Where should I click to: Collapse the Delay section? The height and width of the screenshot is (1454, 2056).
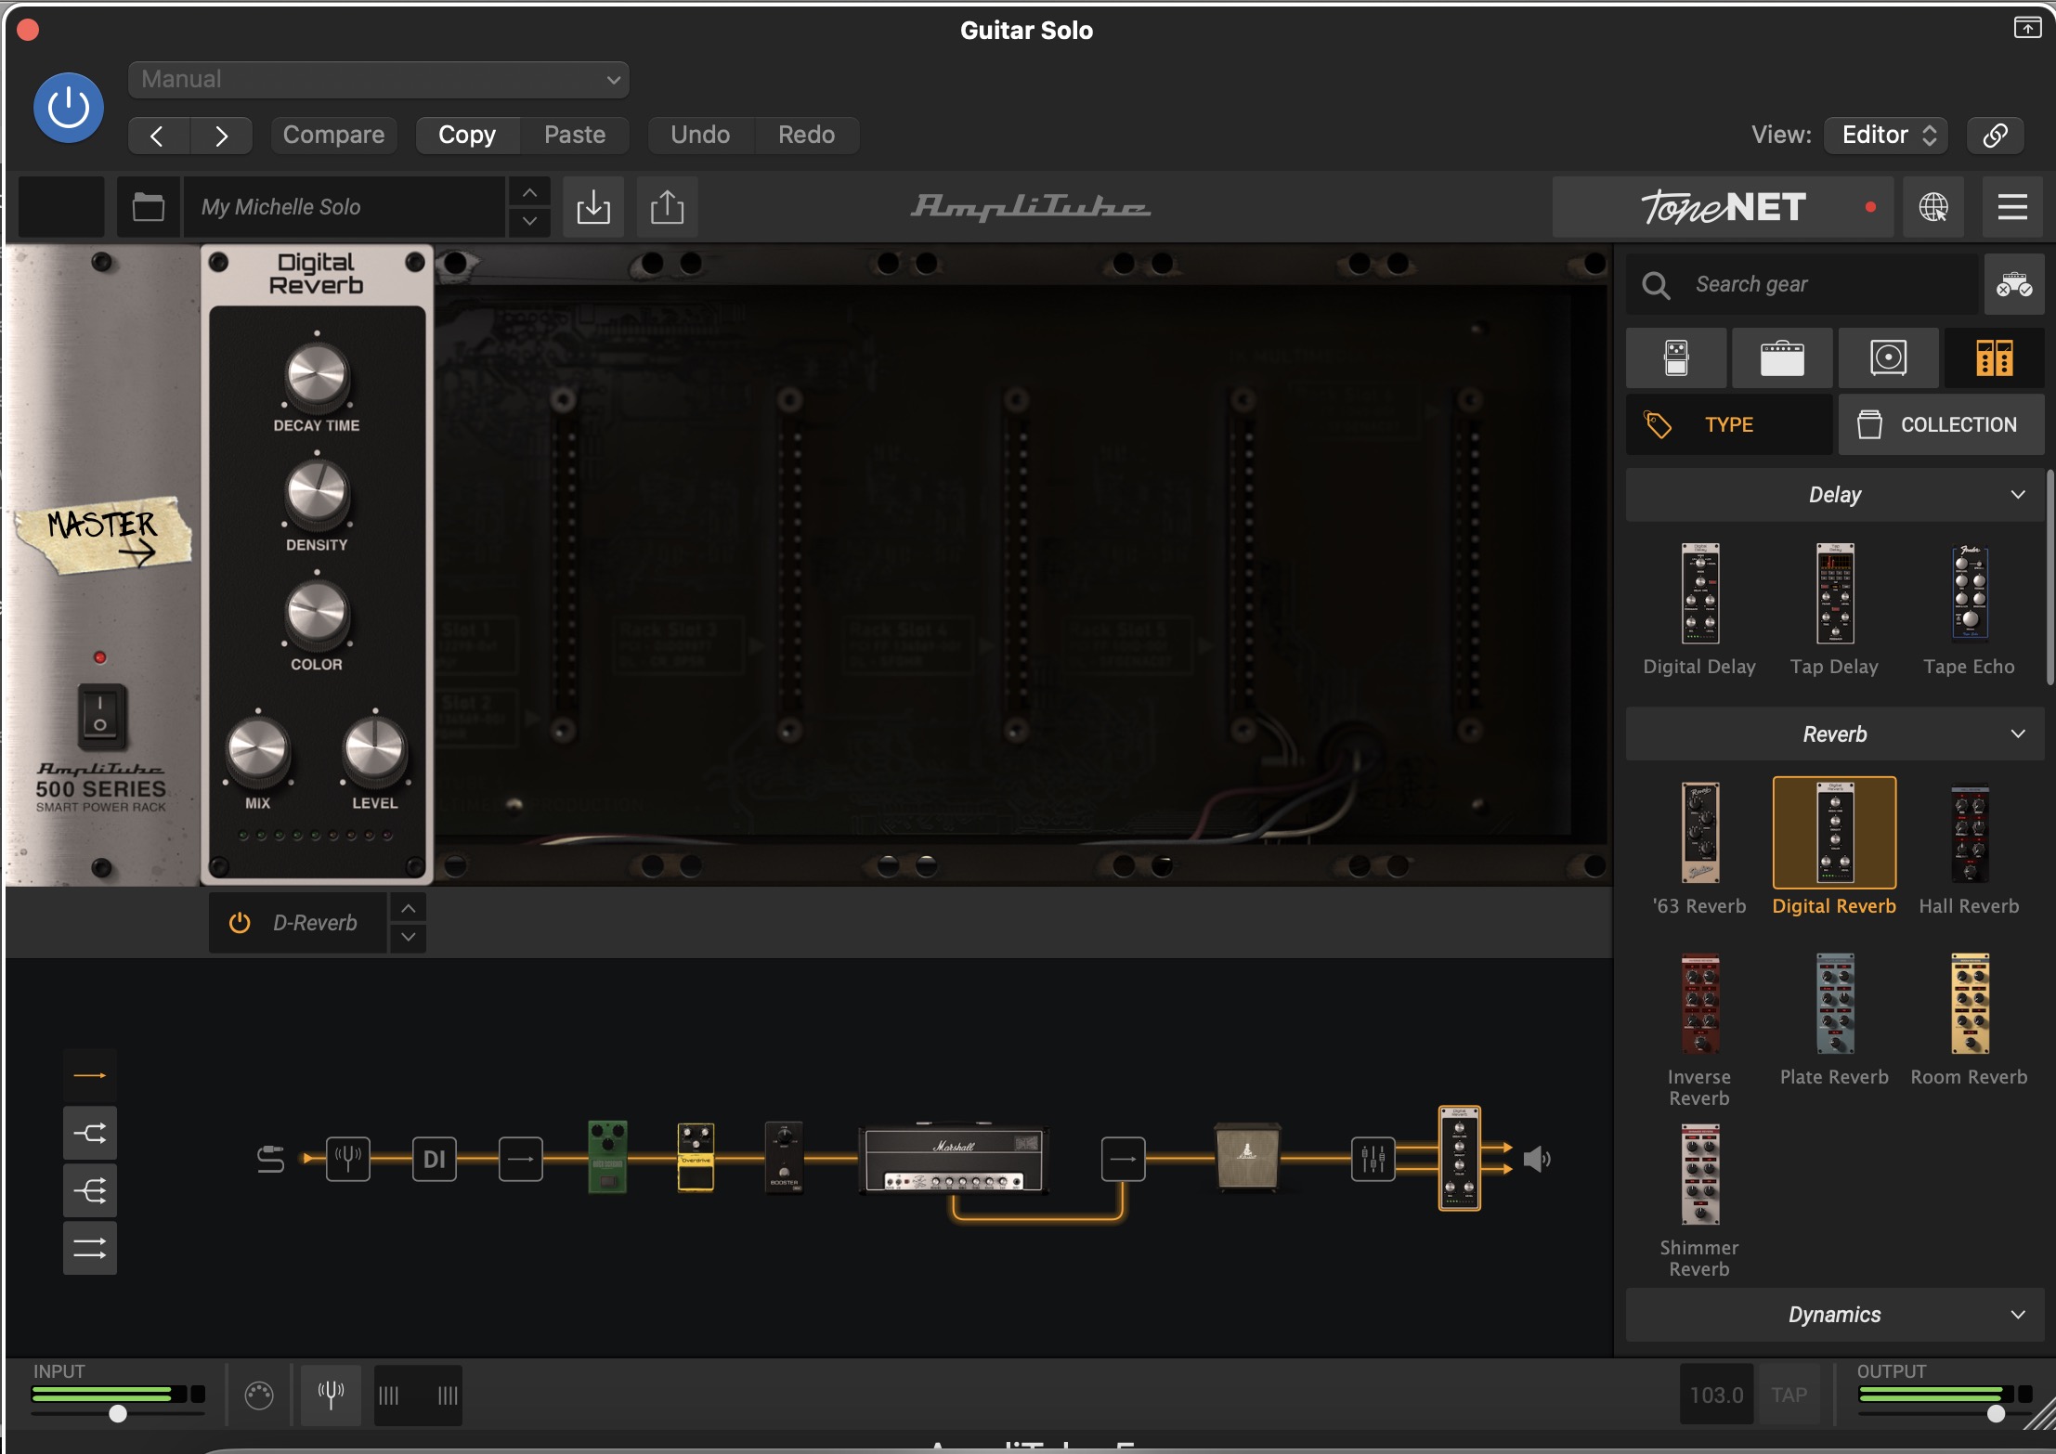click(1835, 495)
